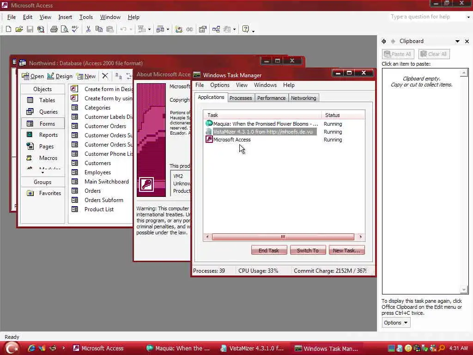This screenshot has height=355, width=473.
Task: Click the End Task button
Action: click(x=269, y=250)
